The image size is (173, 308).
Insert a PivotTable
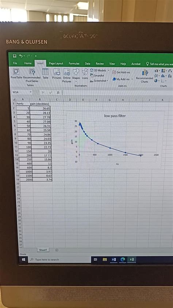pyautogui.click(x=16, y=74)
